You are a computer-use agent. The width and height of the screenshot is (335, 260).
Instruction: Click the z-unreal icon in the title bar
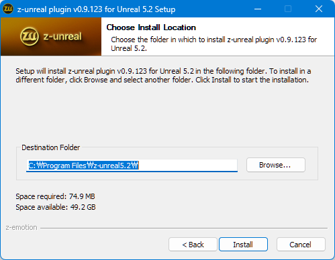(x=8, y=9)
